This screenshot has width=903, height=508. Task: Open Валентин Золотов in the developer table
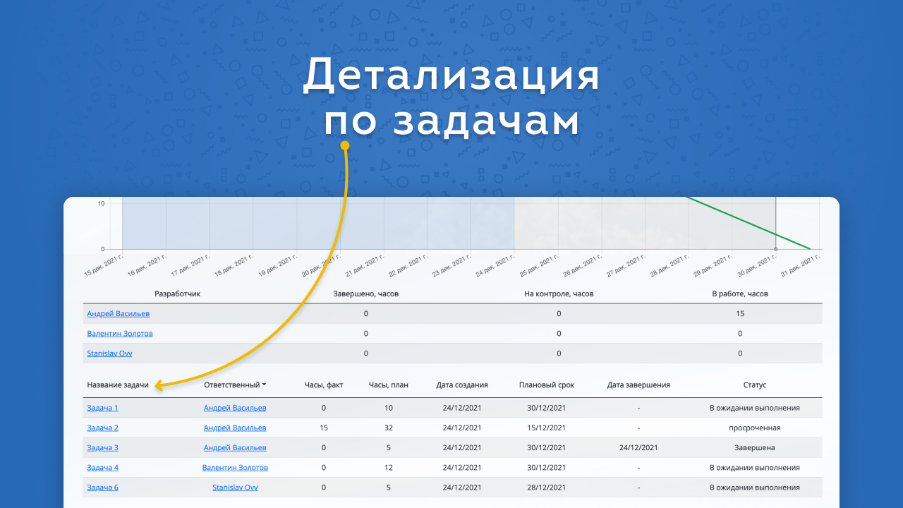pyautogui.click(x=120, y=333)
